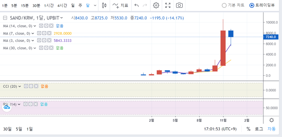Remove the RSI 14 indicator
This screenshot has width=282, height=137.
click(x=36, y=104)
